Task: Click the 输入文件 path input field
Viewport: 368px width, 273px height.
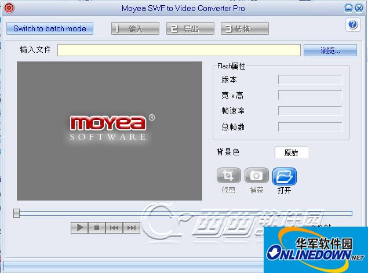Action: (x=179, y=50)
